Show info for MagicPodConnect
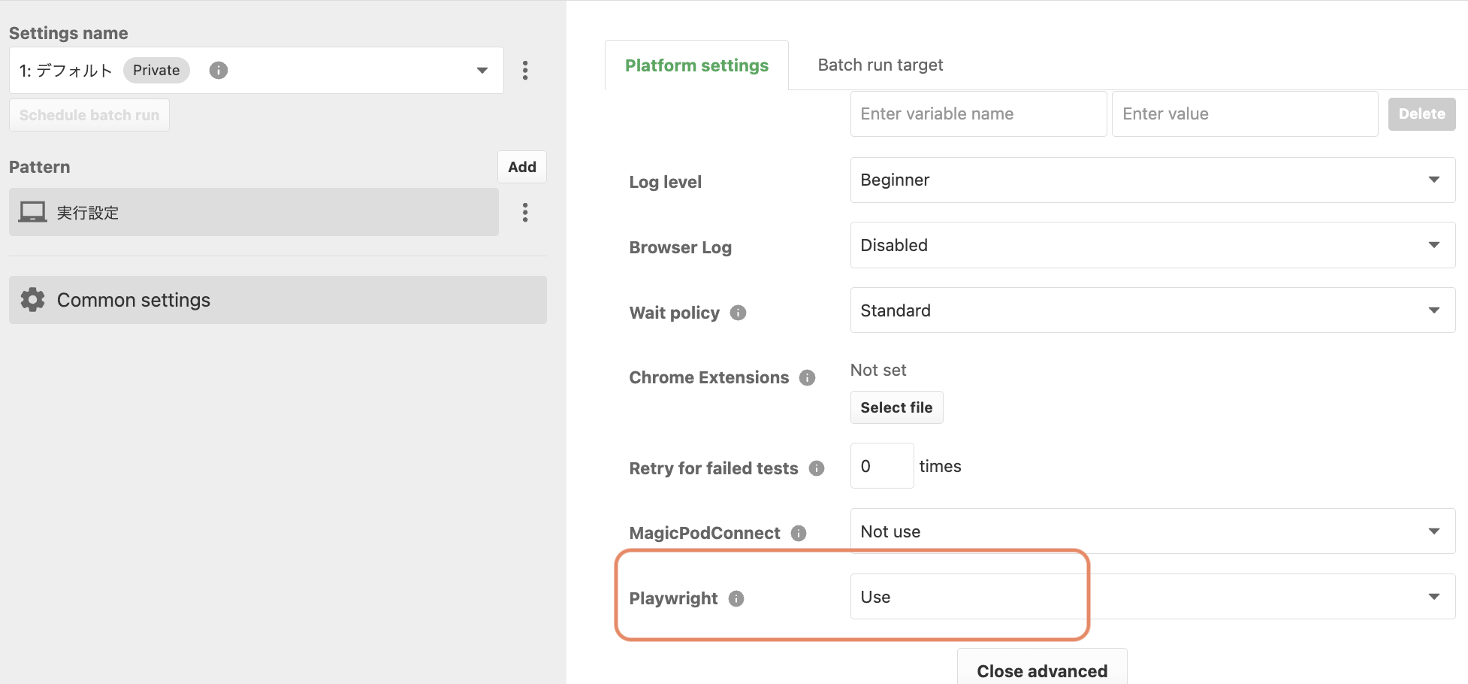This screenshot has height=684, width=1468. [x=799, y=533]
